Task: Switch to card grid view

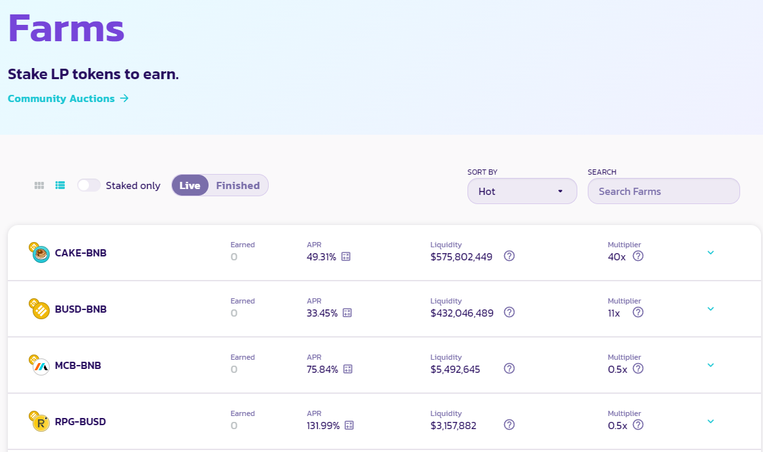Action: pos(39,186)
